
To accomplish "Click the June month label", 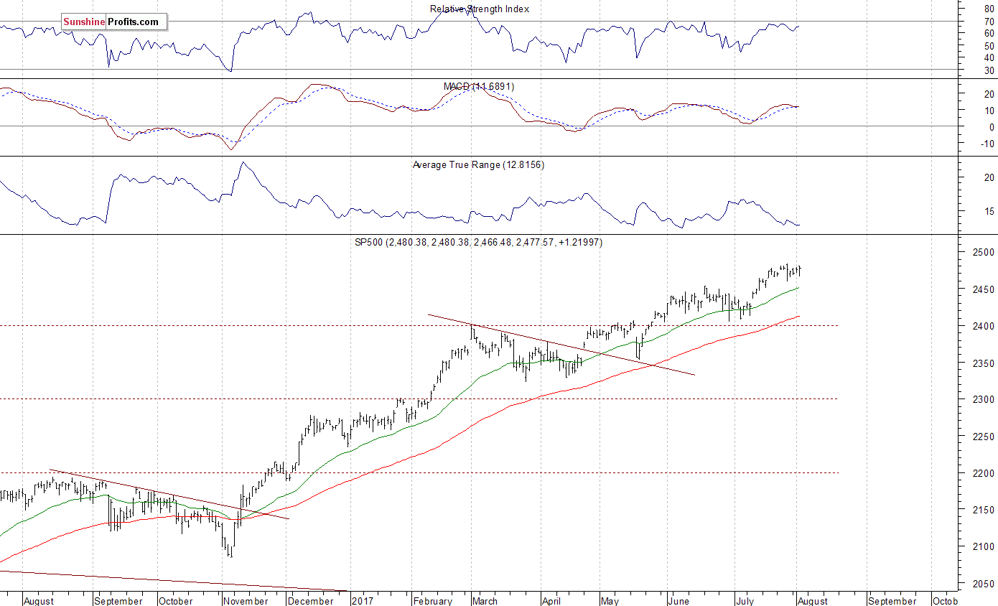I will coord(678,601).
